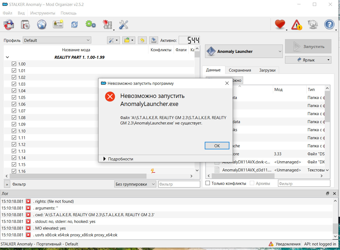Toggle the 1.05 mod checkbox
Screen dimensions: 340x250
coord(14,97)
